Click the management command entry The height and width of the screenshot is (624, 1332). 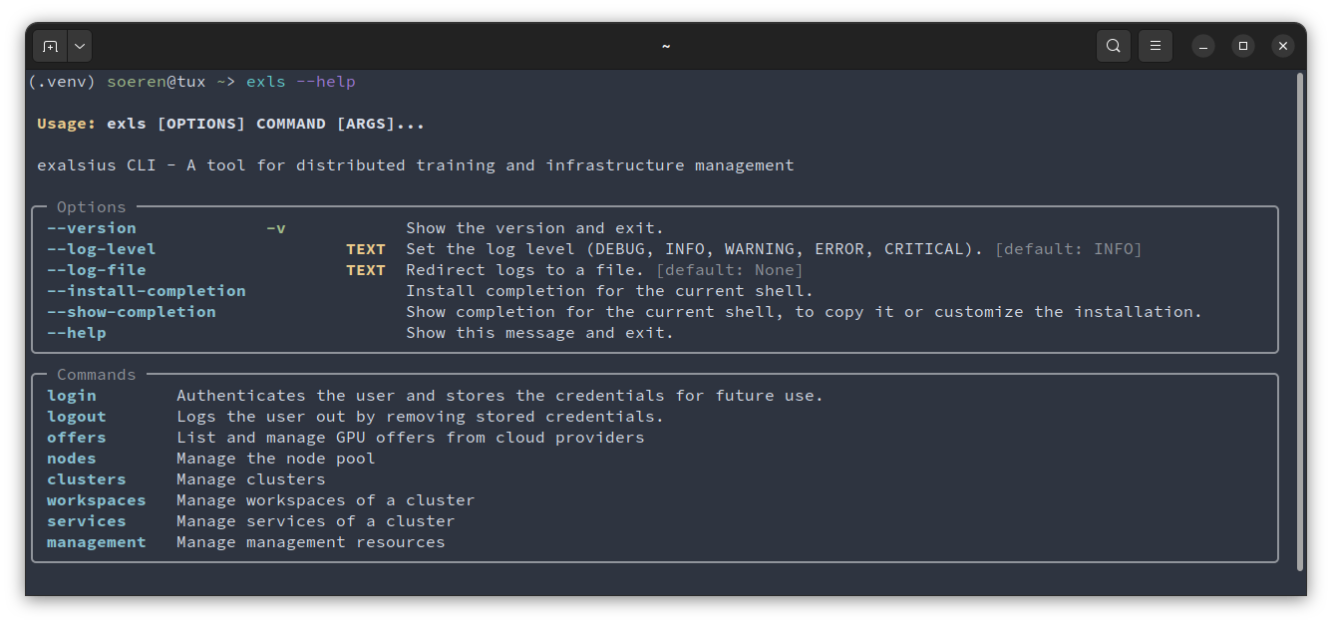(x=96, y=541)
